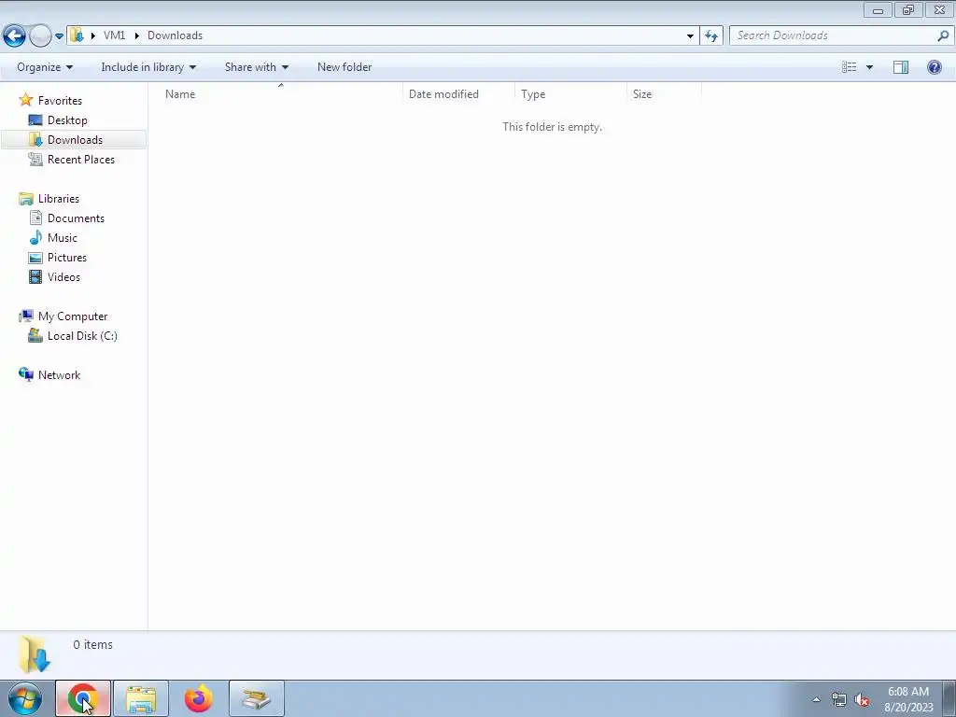Open the view options dropdown arrow

[869, 67]
